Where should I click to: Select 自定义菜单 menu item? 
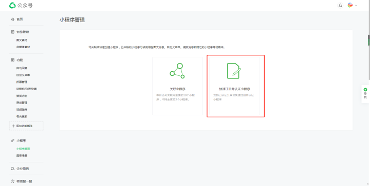point(23,75)
